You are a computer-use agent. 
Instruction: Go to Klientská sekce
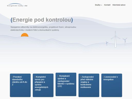(119, 5)
